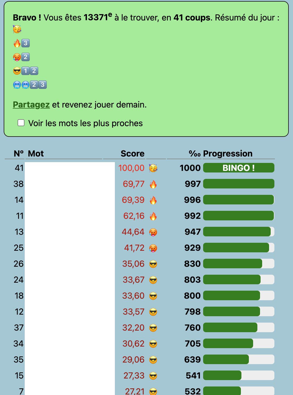Click the progress bar for rank 541

[238, 376]
